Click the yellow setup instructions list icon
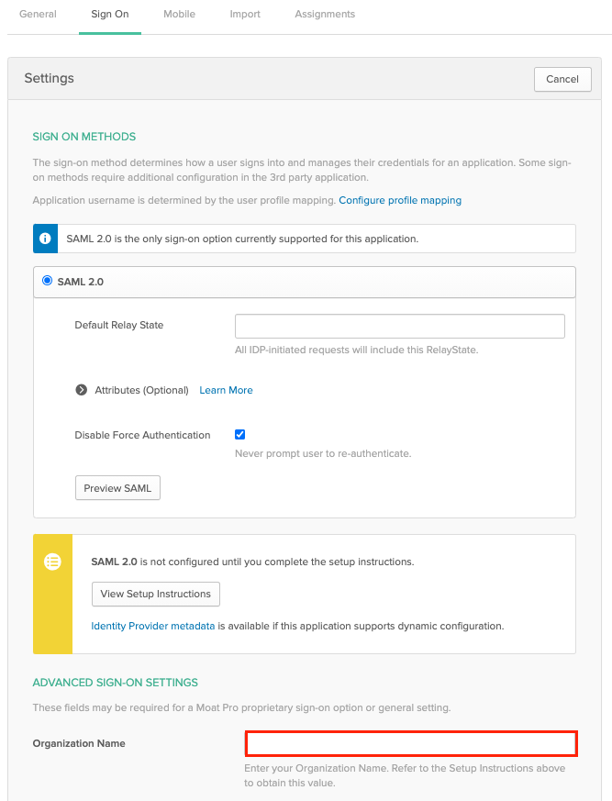 click(52, 562)
